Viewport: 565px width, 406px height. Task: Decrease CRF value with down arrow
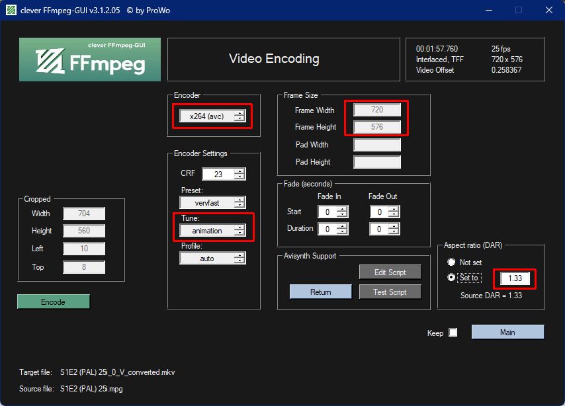pyautogui.click(x=239, y=177)
